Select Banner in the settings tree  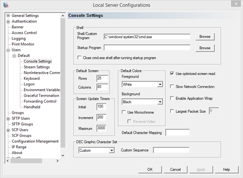pos(18,27)
